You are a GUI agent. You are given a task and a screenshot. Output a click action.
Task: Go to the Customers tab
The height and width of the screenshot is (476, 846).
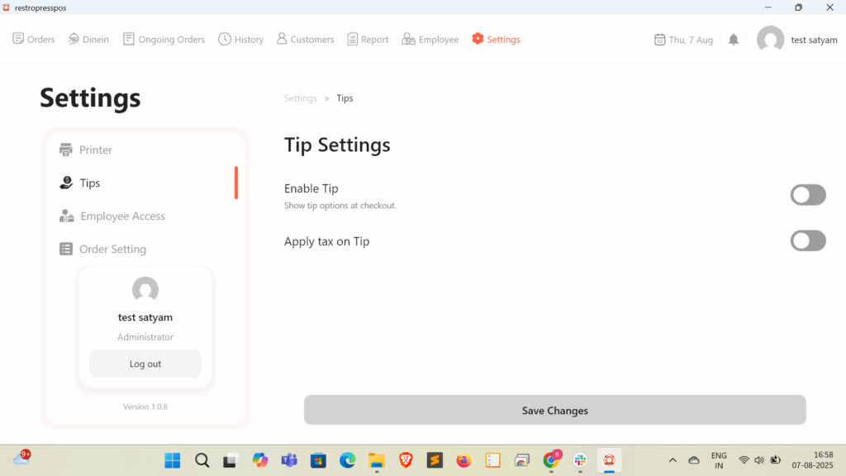305,39
